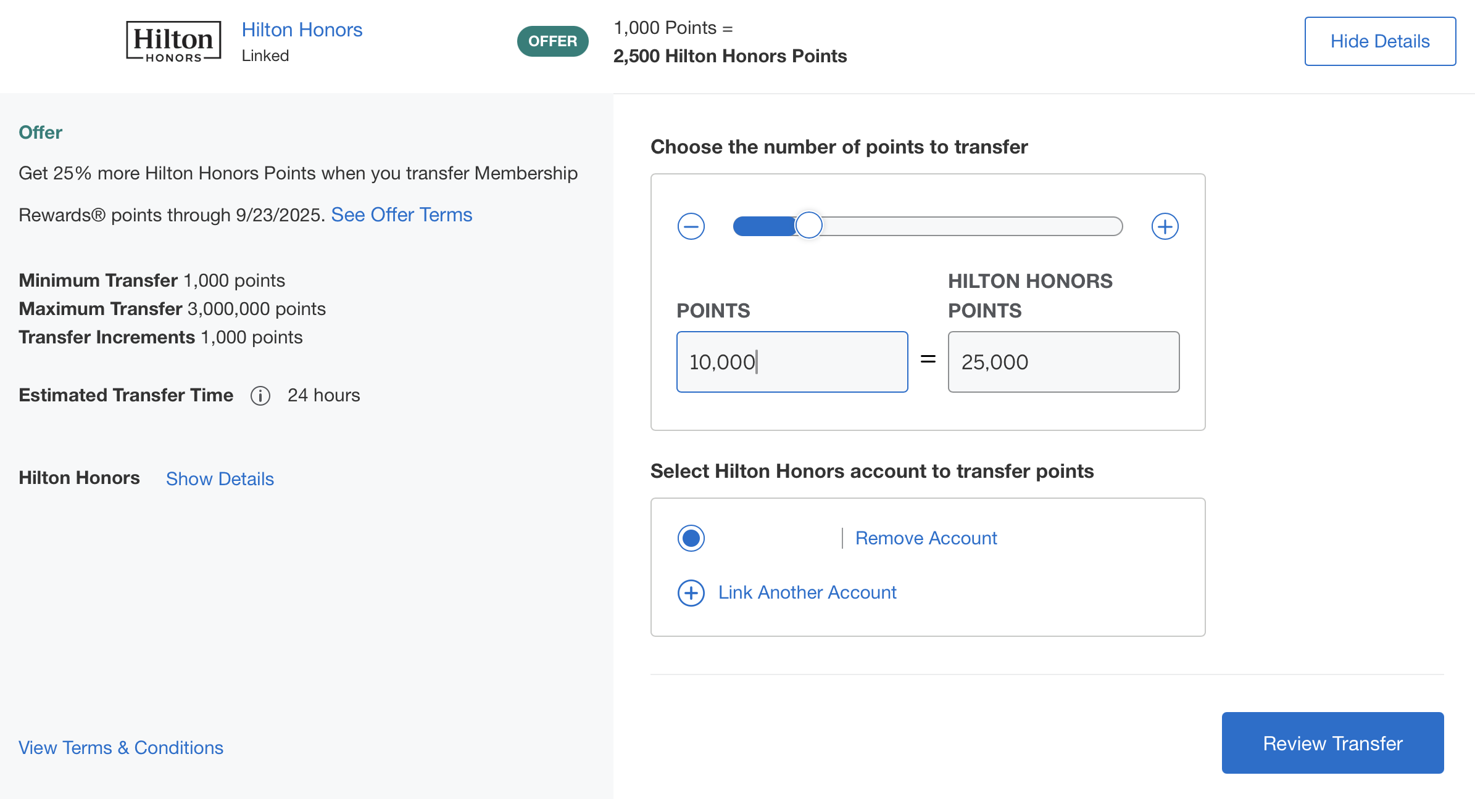Viewport: 1475px width, 799px height.
Task: Click the Review Transfer button
Action: [1333, 743]
